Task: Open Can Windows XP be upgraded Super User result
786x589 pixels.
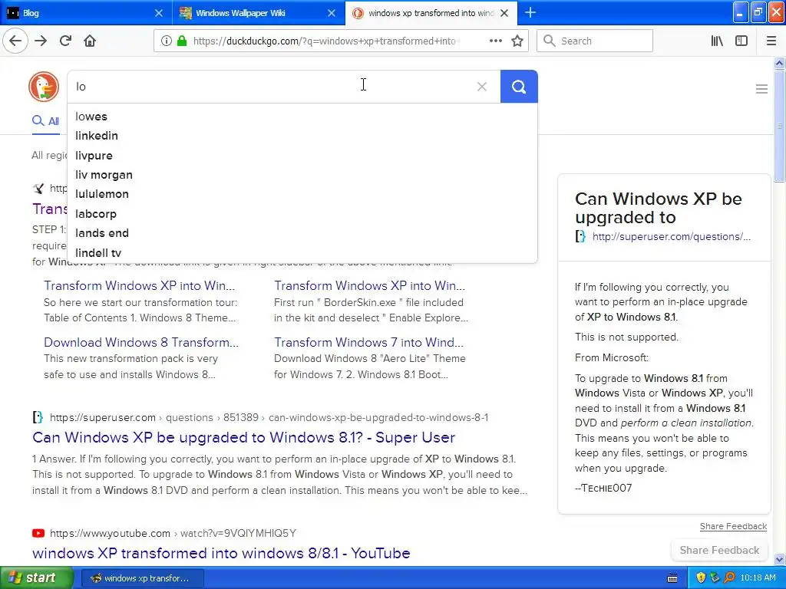Action: (243, 437)
